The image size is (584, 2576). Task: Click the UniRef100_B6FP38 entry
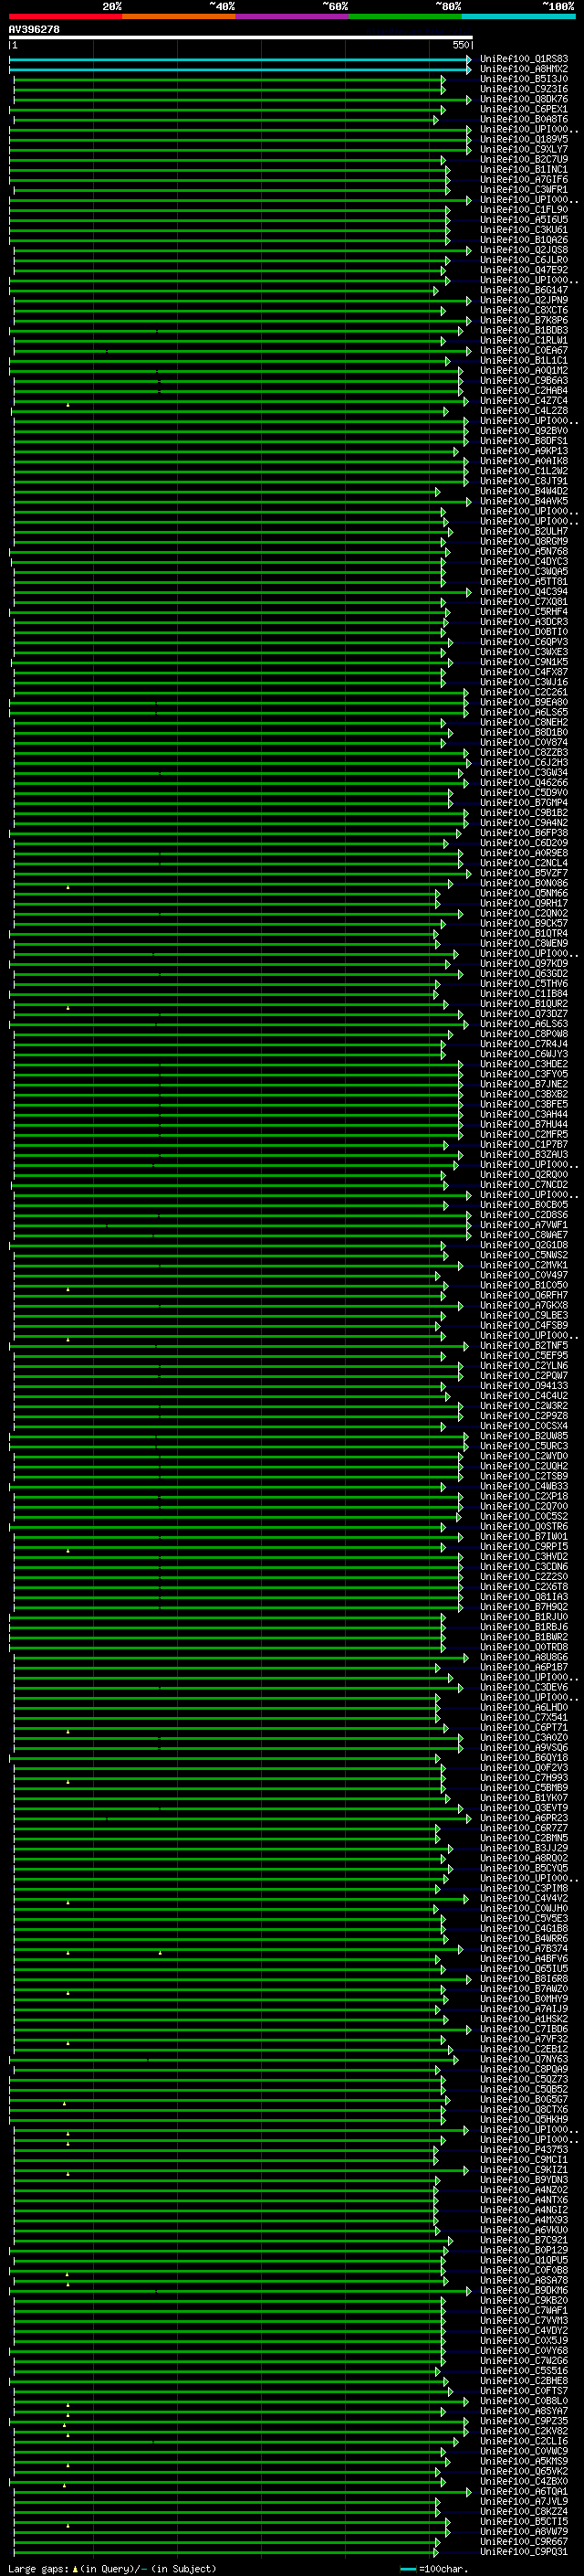tap(524, 833)
